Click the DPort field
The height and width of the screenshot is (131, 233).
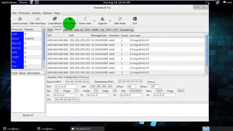click(155, 87)
